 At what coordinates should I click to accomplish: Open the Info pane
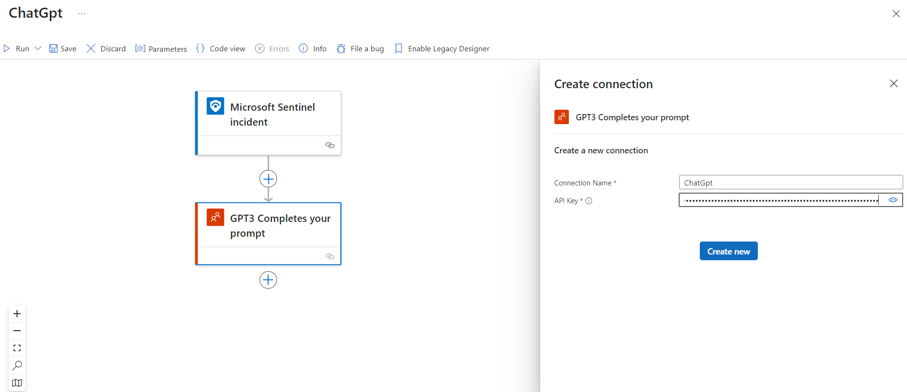tap(313, 48)
